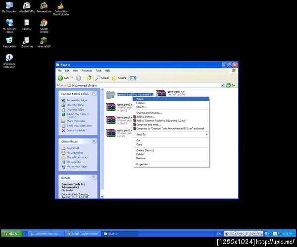Choose Create Shortcut in context menu

pos(171,150)
